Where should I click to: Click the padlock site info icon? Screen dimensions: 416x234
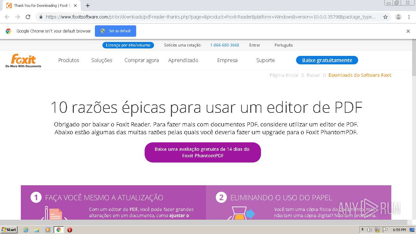41,17
